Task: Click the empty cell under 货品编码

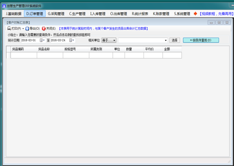Action: [24, 55]
